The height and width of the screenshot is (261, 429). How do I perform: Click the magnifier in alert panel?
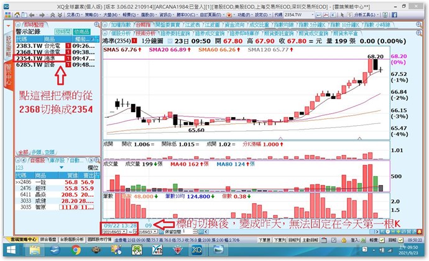coord(96,25)
